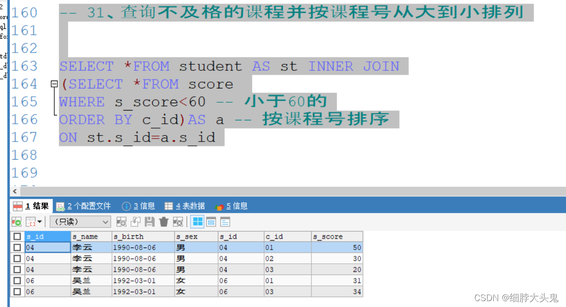Screen dimensions: 566x307
Task: Save changes to the result set
Action: tap(150, 222)
